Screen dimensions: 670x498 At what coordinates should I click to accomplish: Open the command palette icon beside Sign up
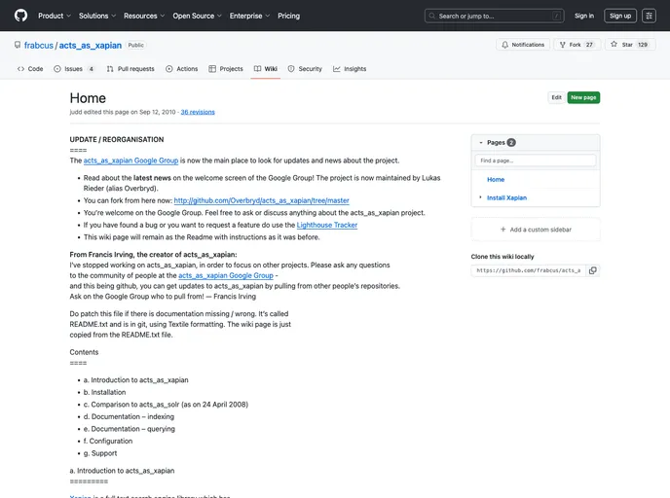[x=649, y=16]
